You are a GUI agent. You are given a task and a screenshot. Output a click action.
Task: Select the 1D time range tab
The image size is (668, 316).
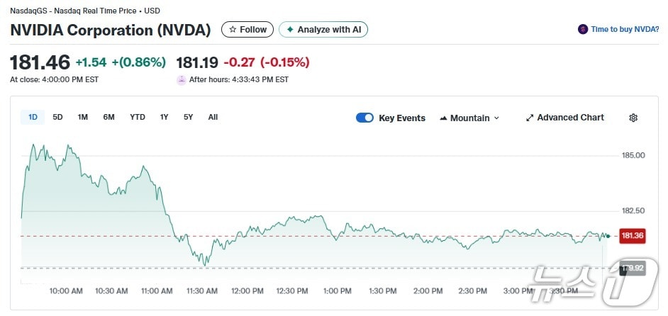click(33, 117)
